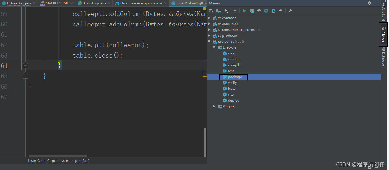Viewport: 389px width, 170px height.
Task: Select the ct-consumer-coprocessor module row
Action: click(294, 30)
